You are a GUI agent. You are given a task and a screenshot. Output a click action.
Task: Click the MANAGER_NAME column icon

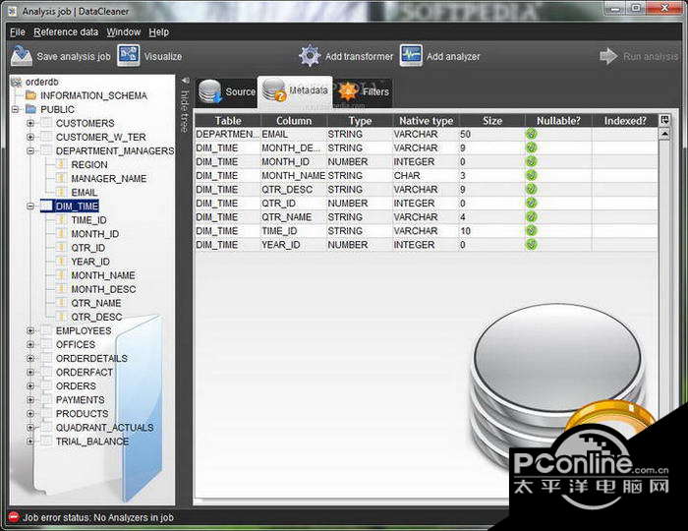(61, 179)
